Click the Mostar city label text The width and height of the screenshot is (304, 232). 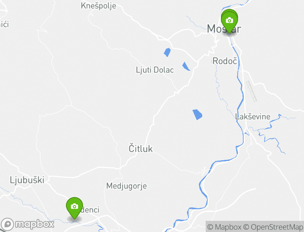tap(224, 29)
